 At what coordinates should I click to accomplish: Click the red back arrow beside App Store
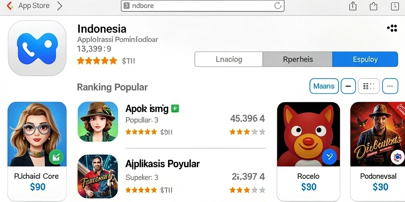pyautogui.click(x=10, y=6)
